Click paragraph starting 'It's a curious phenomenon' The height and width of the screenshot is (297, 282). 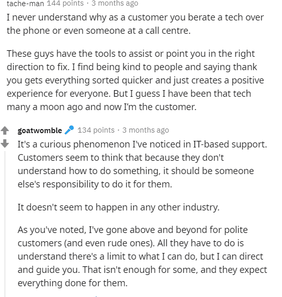(142, 164)
